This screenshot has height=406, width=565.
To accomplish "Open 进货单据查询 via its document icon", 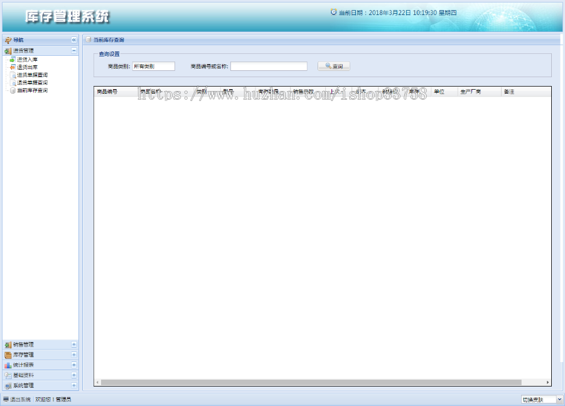I will [x=13, y=75].
